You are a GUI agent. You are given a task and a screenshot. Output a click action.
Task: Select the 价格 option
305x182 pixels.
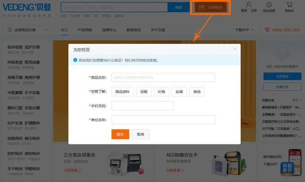tap(162, 91)
